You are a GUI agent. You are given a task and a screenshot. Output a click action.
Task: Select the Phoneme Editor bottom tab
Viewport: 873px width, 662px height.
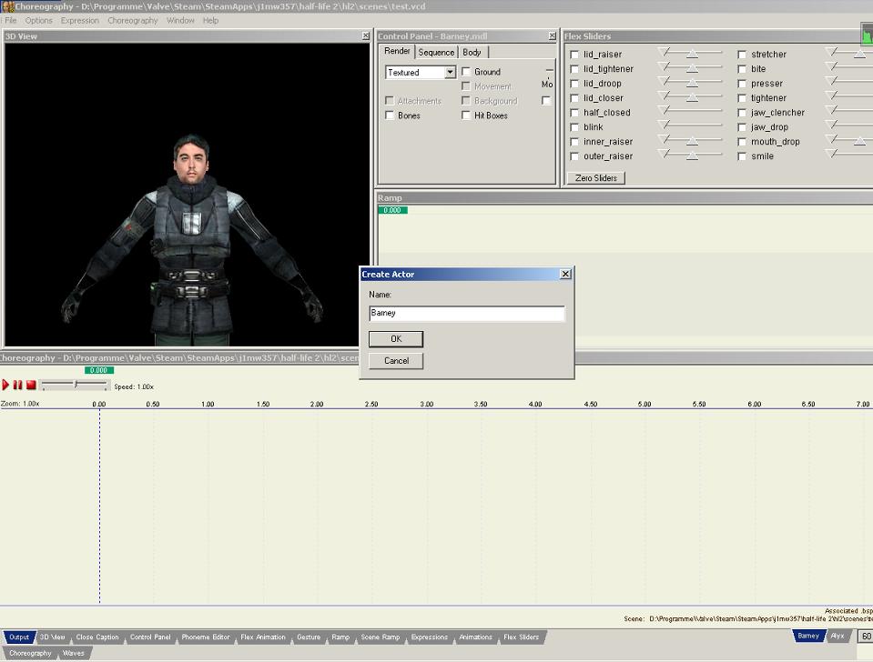tap(206, 637)
